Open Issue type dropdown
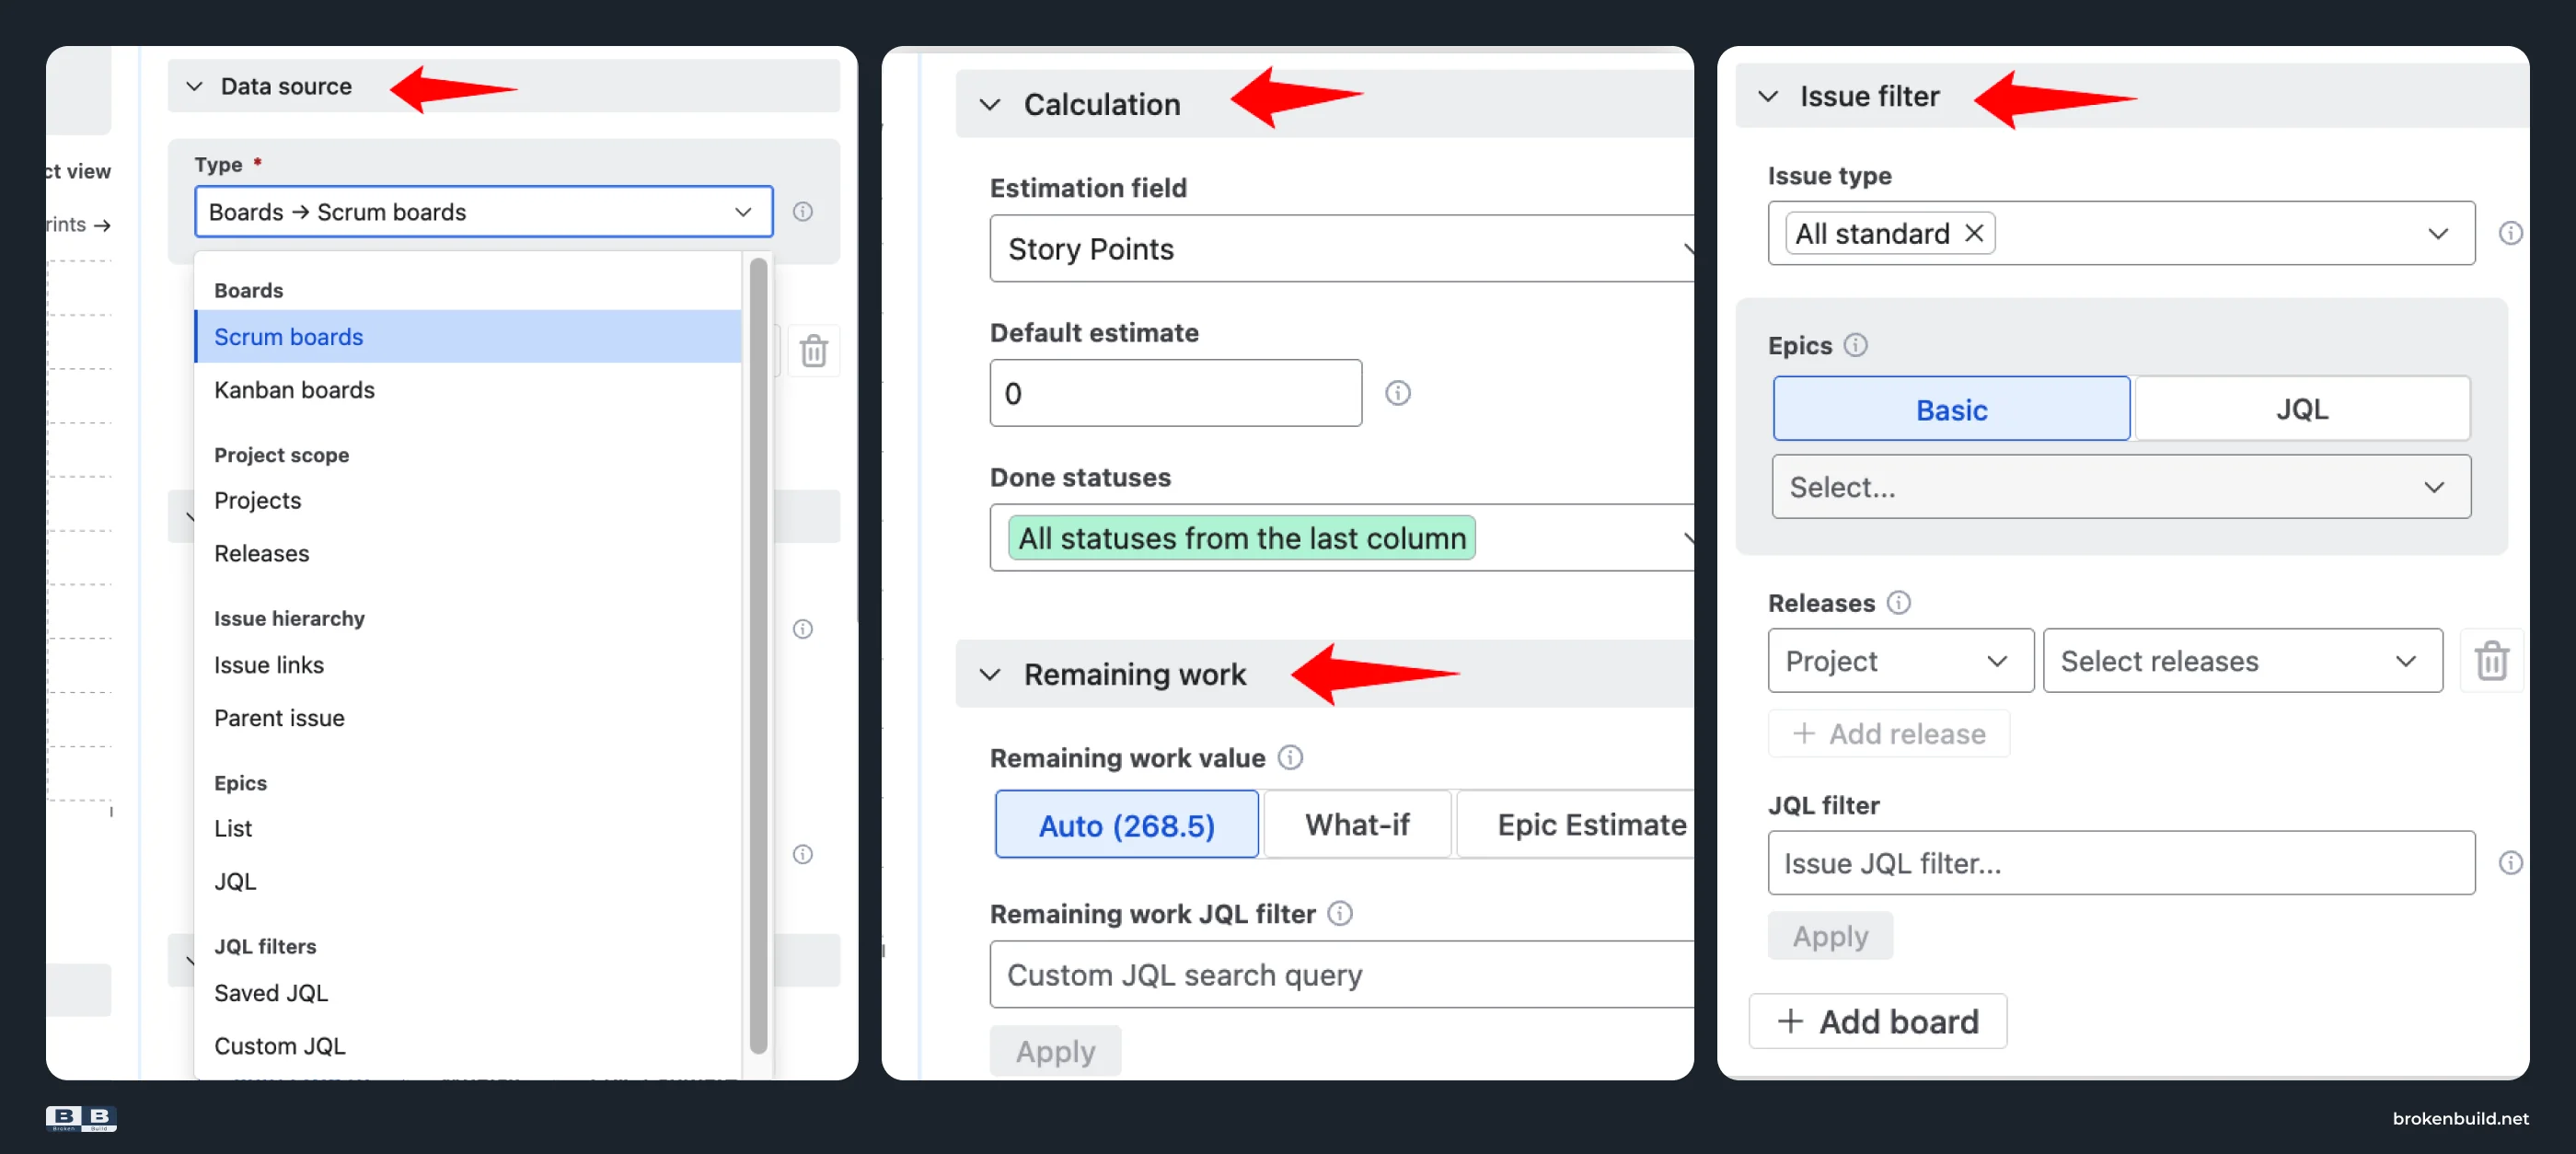 [x=2121, y=233]
